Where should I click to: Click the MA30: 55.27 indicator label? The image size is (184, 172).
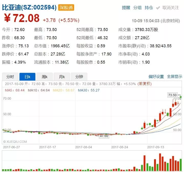[89, 90]
